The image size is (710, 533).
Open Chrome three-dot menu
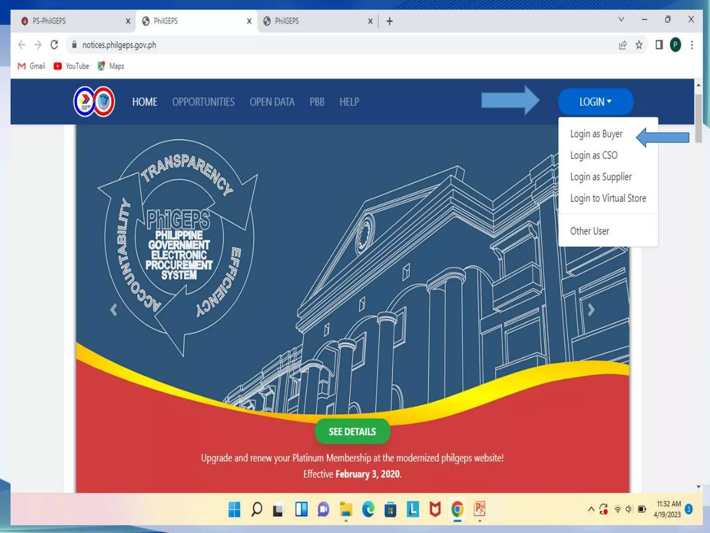point(692,45)
